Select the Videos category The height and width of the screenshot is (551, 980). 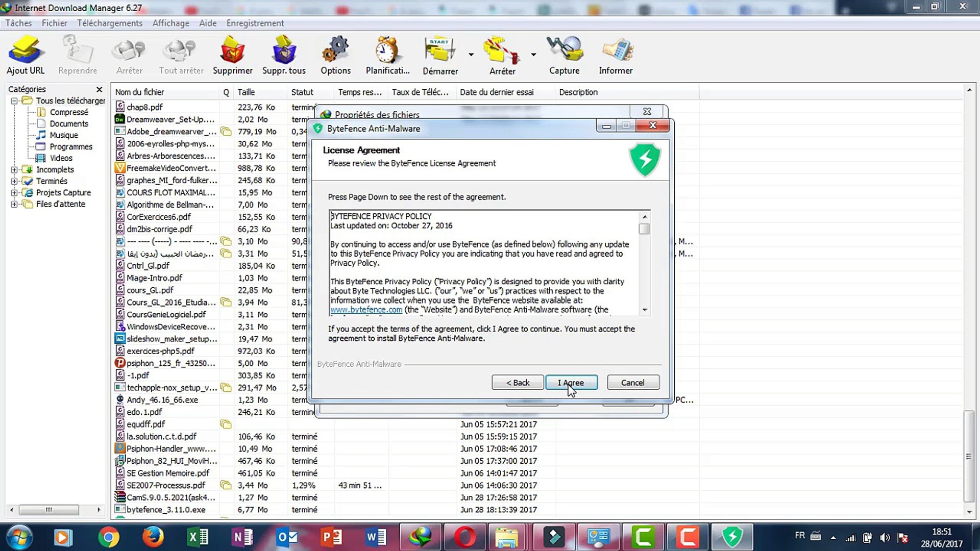coord(61,158)
